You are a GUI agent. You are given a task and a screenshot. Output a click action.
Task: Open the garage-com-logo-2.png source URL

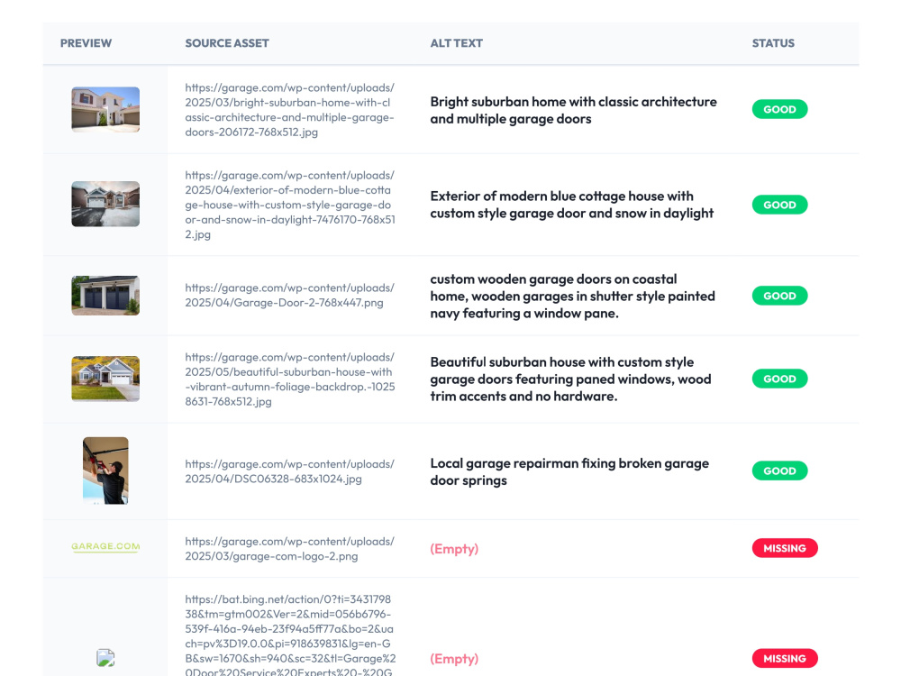(289, 549)
